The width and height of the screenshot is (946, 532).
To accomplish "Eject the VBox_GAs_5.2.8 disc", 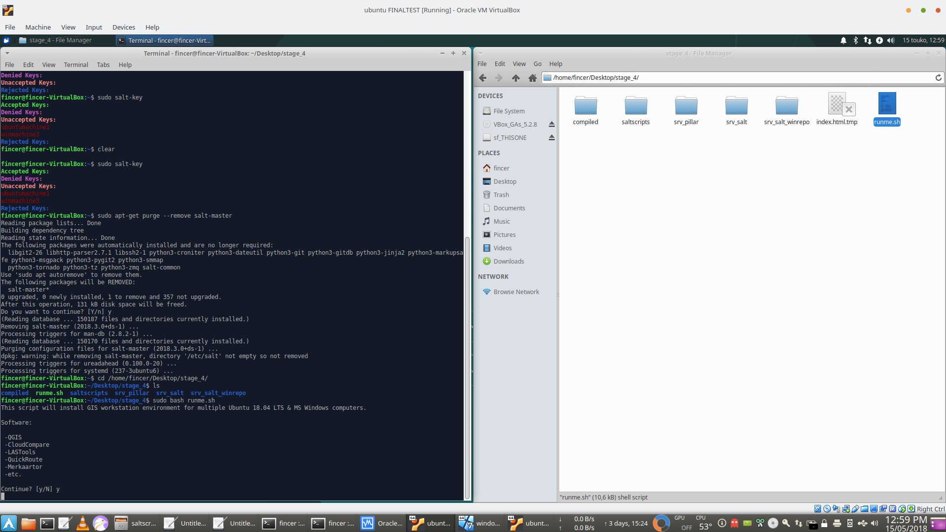I will [552, 125].
